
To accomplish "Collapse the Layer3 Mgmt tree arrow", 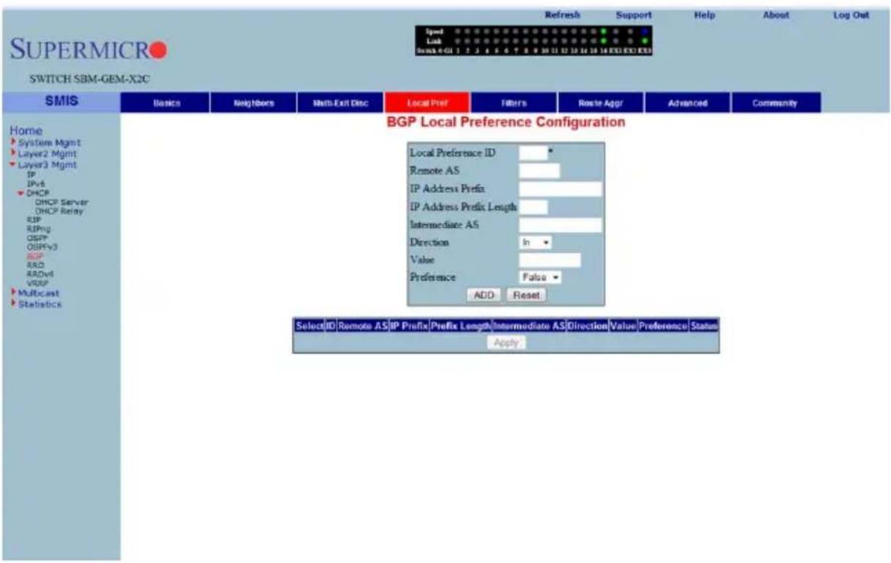I will 12,165.
